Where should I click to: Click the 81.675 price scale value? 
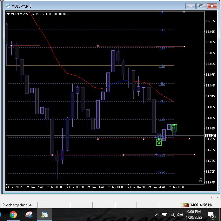click(x=210, y=182)
